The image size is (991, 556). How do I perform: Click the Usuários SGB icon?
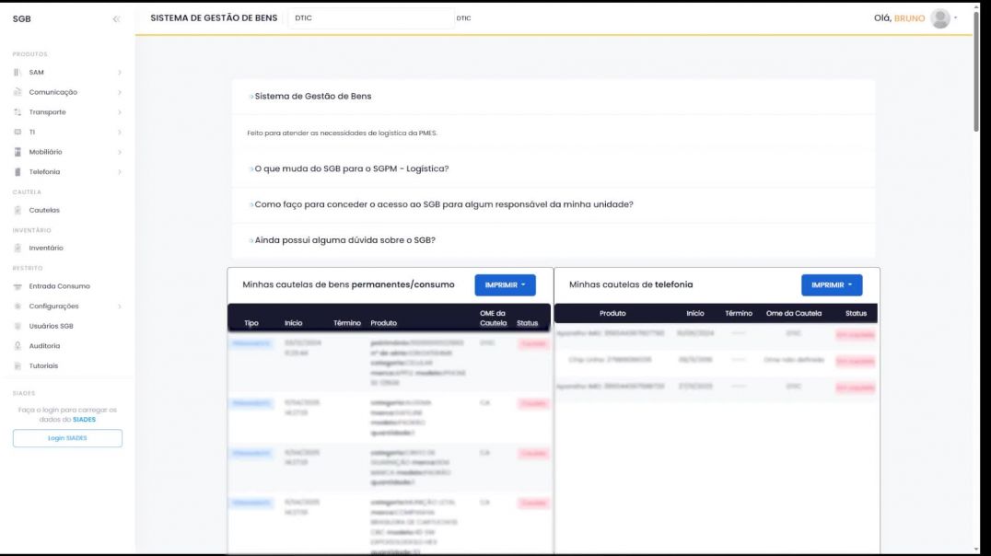[x=17, y=326]
